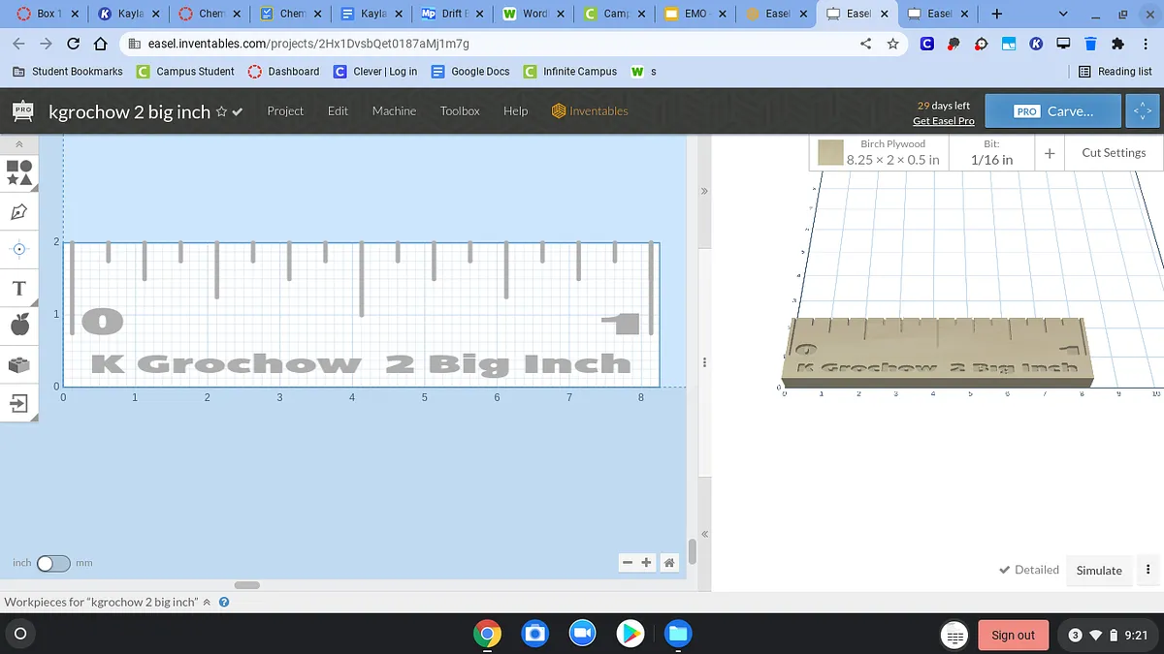Open the Project menu

click(x=285, y=110)
